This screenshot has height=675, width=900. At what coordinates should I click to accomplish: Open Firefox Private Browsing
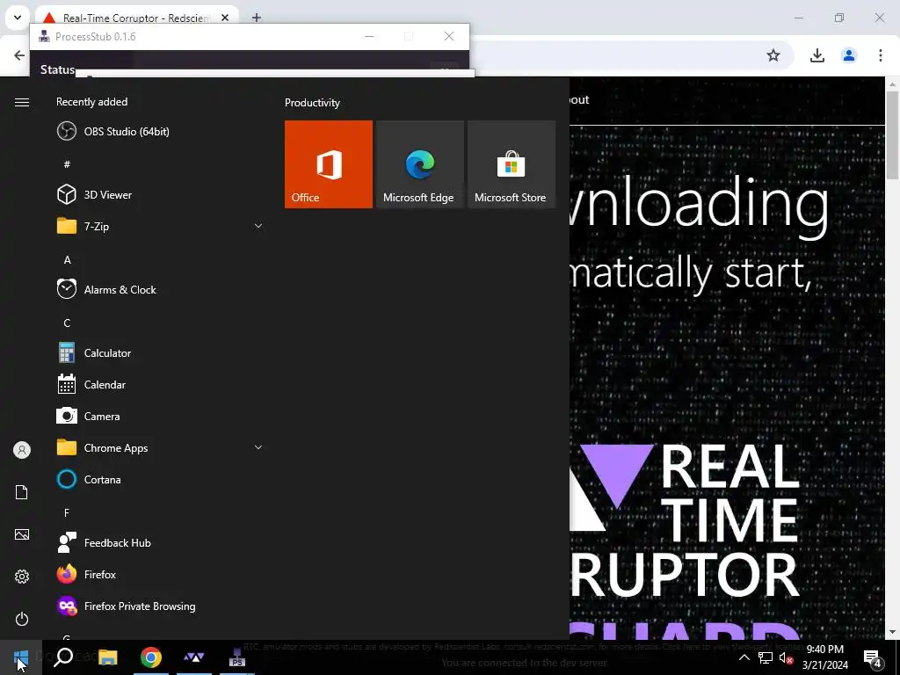[160, 606]
